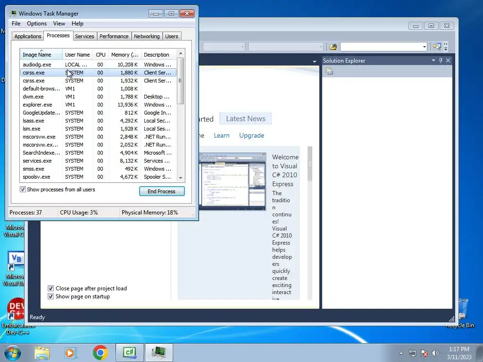483x362 pixels.
Task: Open the disabled configuration combo box
Action: pos(224,47)
